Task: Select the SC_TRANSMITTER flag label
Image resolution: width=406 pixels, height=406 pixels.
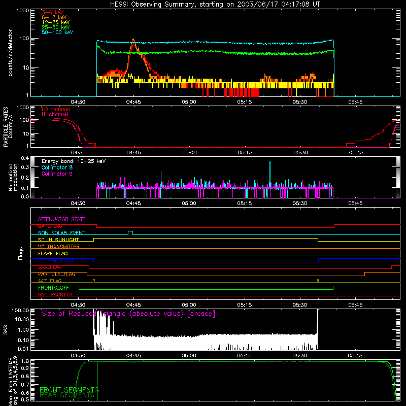Action: point(59,247)
